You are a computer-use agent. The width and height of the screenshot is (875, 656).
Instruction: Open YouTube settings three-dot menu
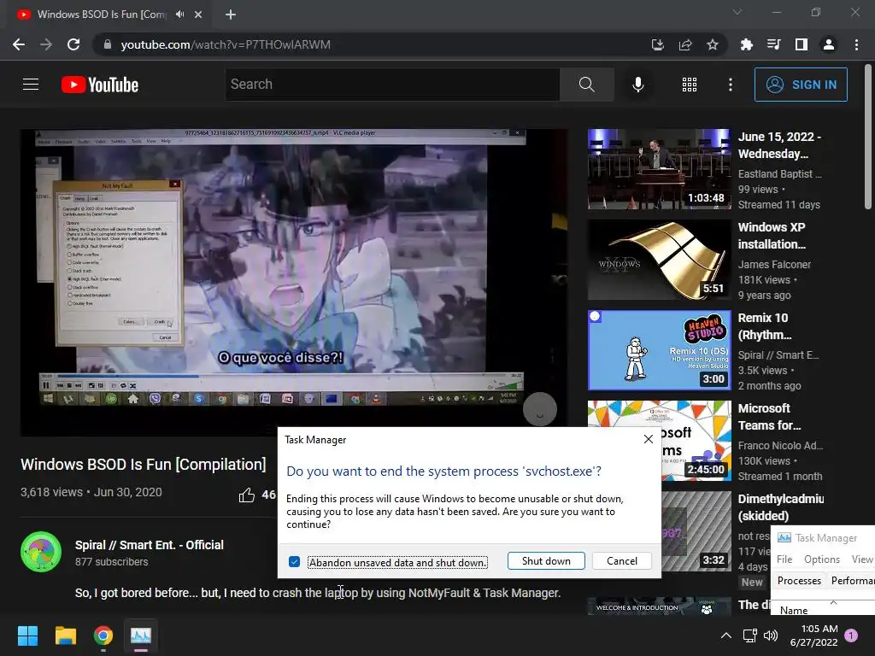[x=730, y=85]
